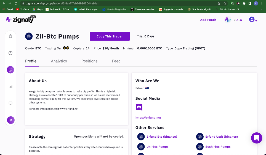266x155 pixels.
Task: Open the browser extensions puzzle icon
Action: click(x=244, y=3)
